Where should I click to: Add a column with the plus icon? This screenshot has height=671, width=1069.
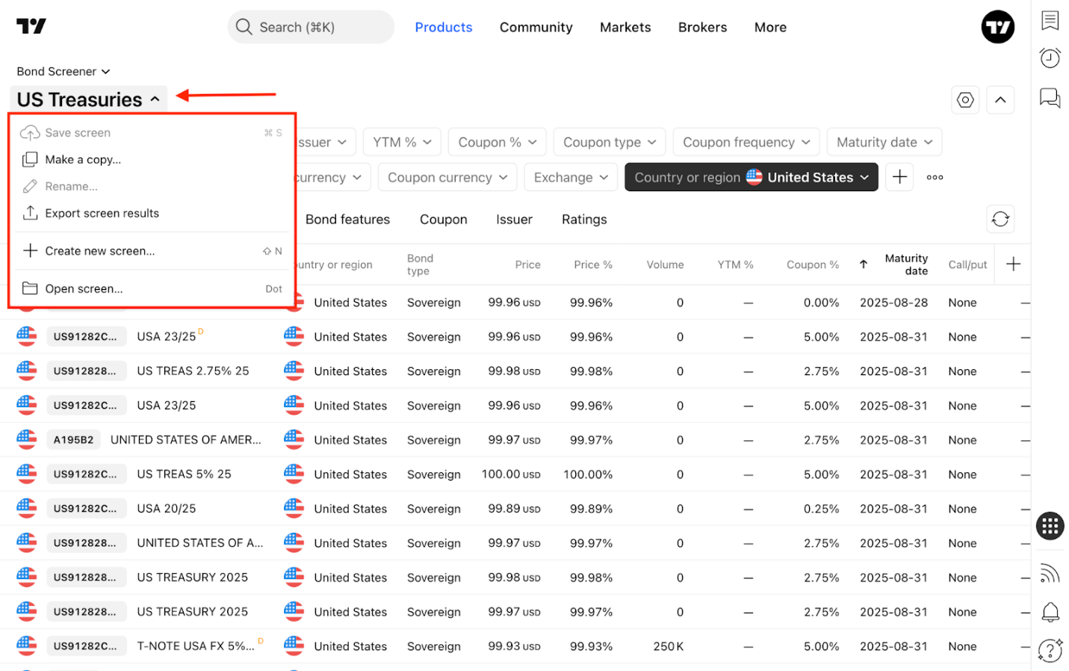(x=1013, y=264)
